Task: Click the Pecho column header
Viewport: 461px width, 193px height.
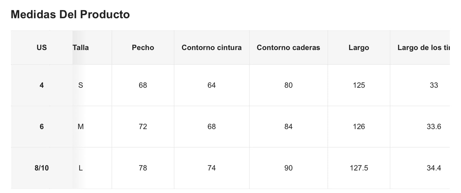Action: (143, 48)
